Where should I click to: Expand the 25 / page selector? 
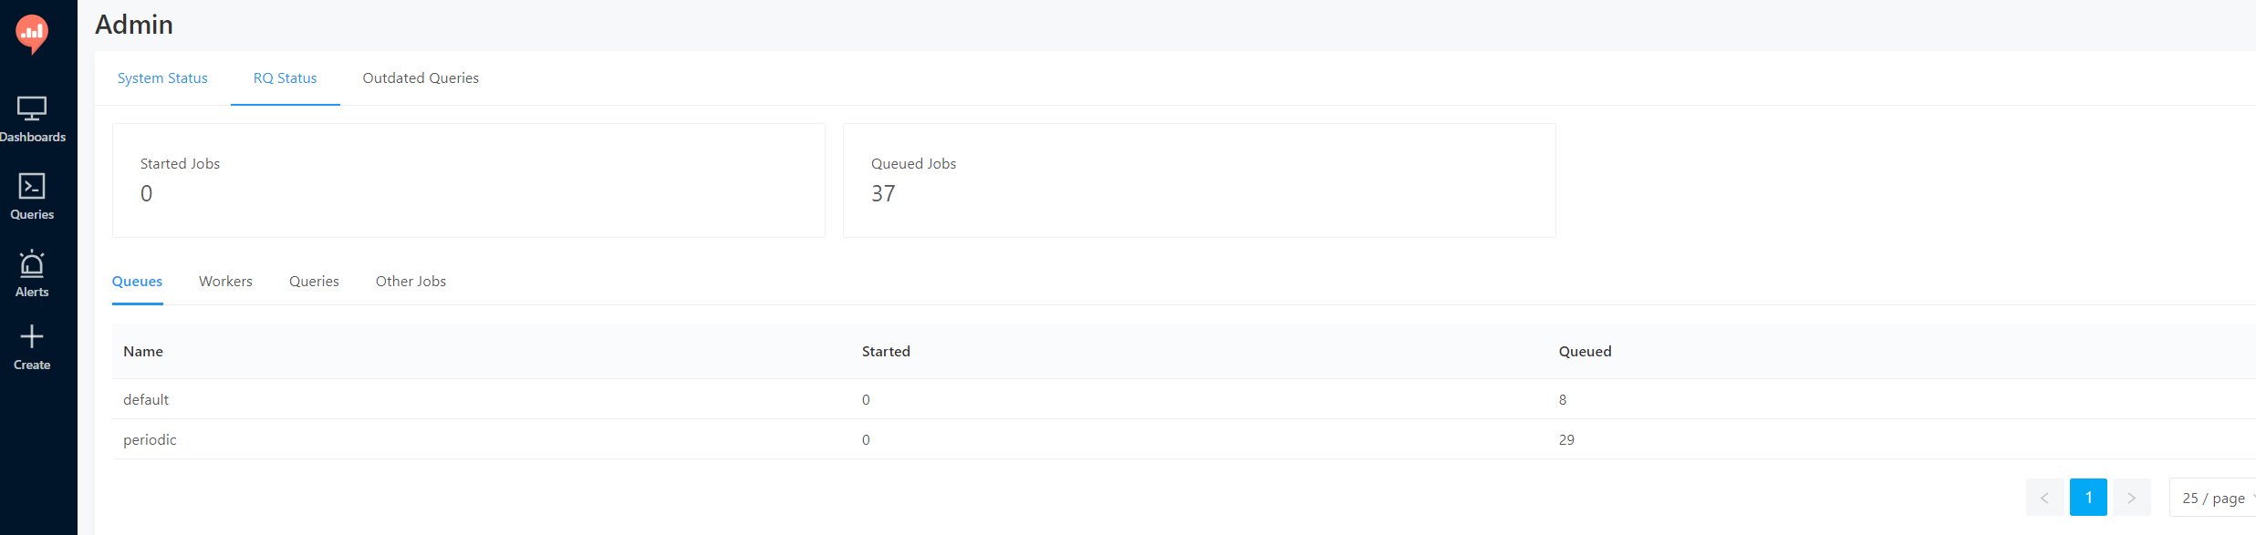[x=2214, y=498]
